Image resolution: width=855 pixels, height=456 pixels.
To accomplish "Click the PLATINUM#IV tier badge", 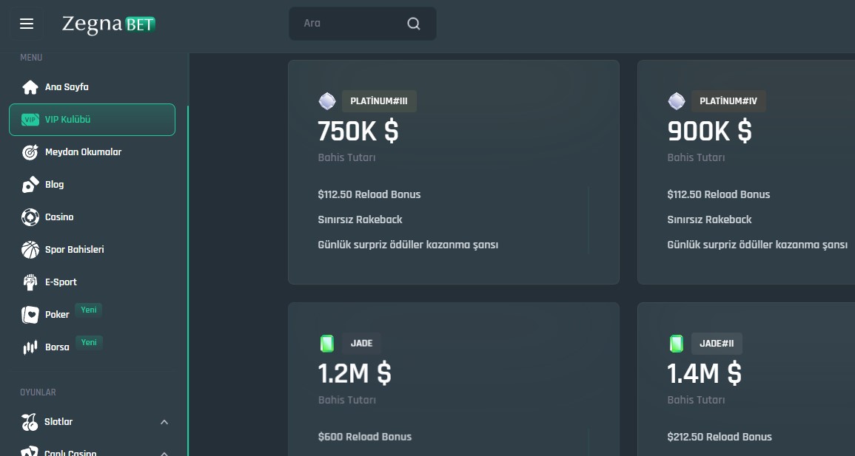I will pyautogui.click(x=728, y=101).
